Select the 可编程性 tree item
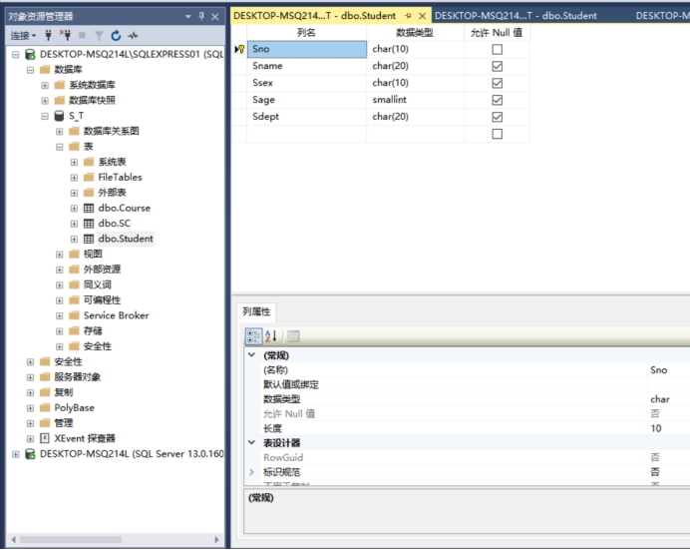Screen dimensions: 690x550 [102, 300]
